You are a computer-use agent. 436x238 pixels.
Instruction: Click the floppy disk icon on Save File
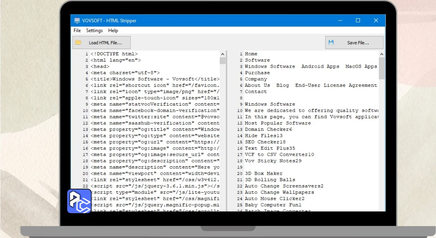pos(331,42)
